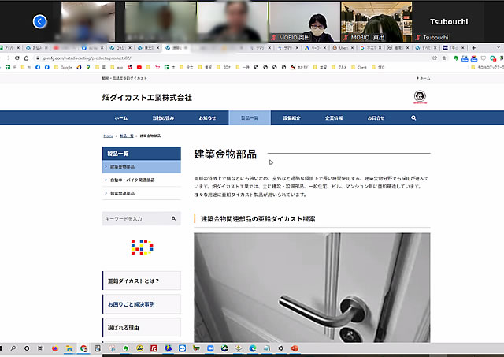Open Settings gear on the taskbar
Image resolution: width=504 pixels, height=357 pixels.
pyautogui.click(x=281, y=348)
